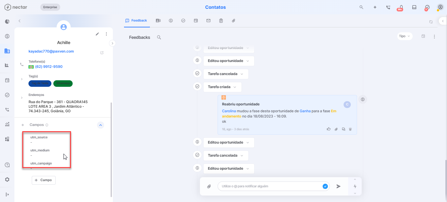
Task: Open the help question mark icon
Action: [7, 165]
